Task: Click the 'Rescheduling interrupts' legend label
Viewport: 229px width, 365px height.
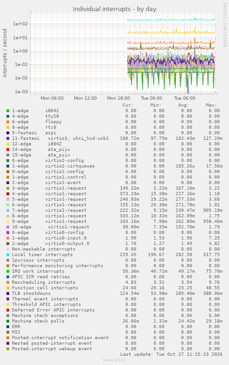Action: [44, 282]
